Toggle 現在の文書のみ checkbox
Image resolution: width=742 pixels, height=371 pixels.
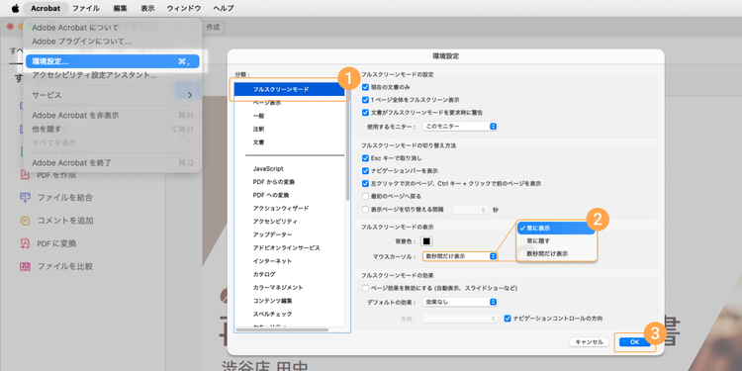(365, 87)
